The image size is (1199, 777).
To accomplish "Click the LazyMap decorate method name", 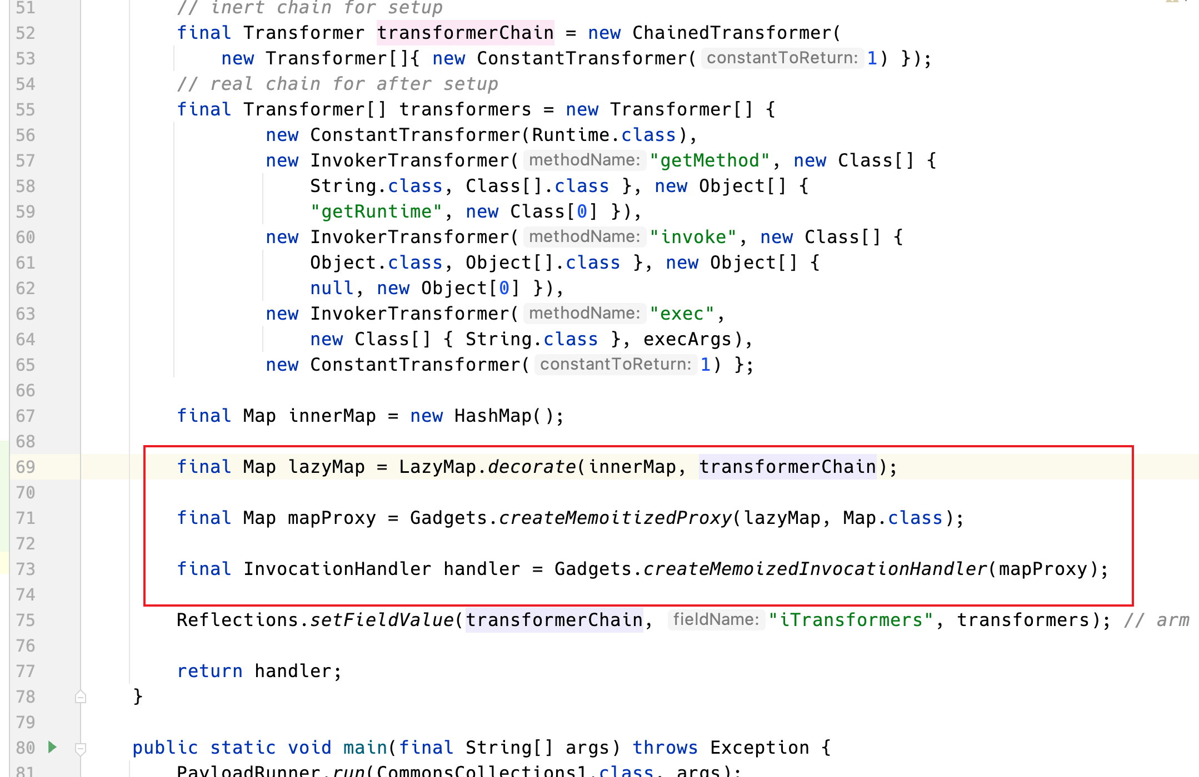I will tap(531, 467).
